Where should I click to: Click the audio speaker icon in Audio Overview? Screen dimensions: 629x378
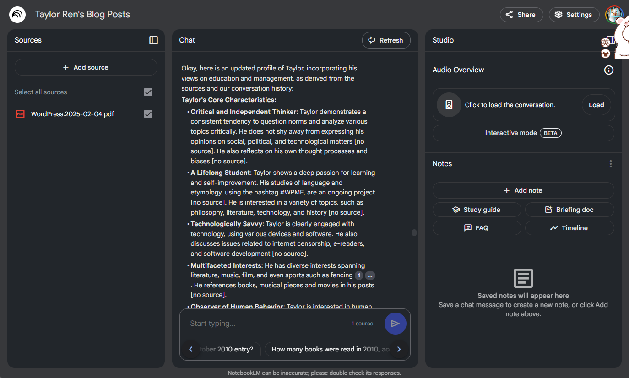449,105
